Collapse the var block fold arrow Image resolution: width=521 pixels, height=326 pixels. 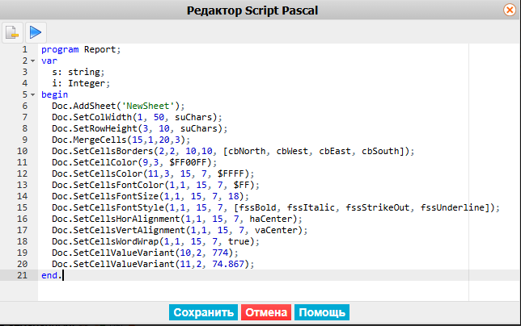(x=32, y=61)
